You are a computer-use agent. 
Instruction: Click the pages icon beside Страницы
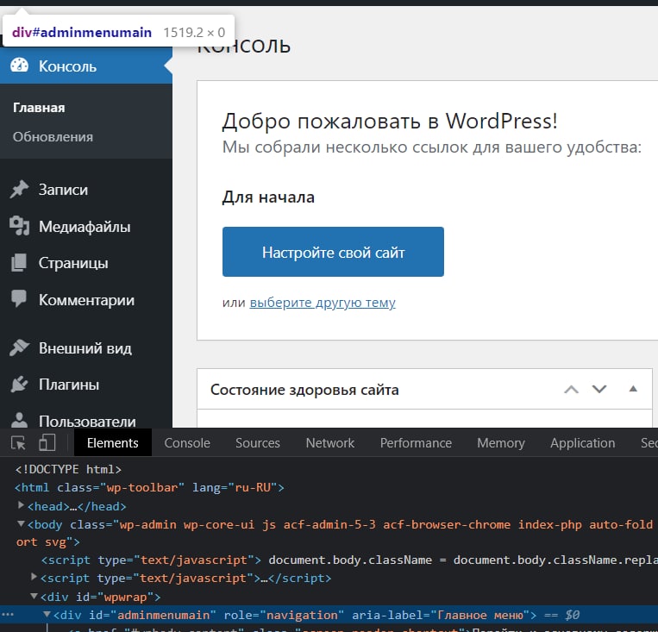coord(19,263)
